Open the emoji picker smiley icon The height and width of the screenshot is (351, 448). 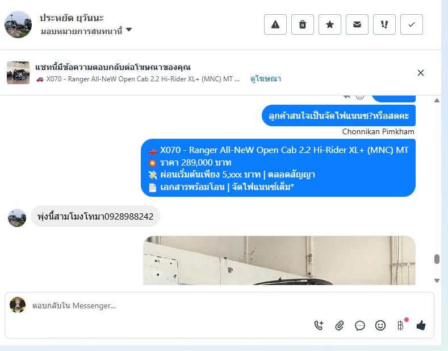pos(380,325)
